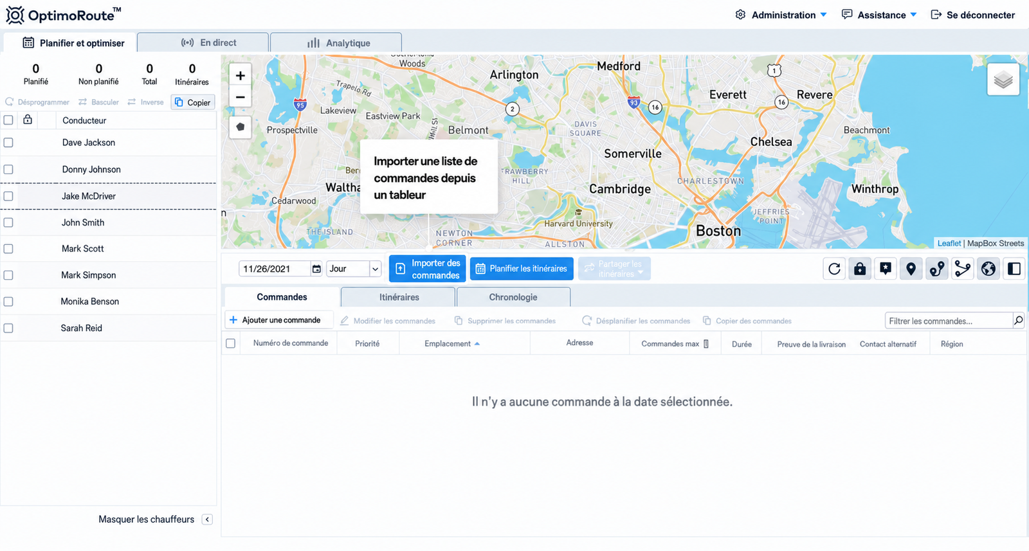The width and height of the screenshot is (1029, 551).
Task: Click the plus icon of Ajouter une commande
Action: click(x=233, y=320)
